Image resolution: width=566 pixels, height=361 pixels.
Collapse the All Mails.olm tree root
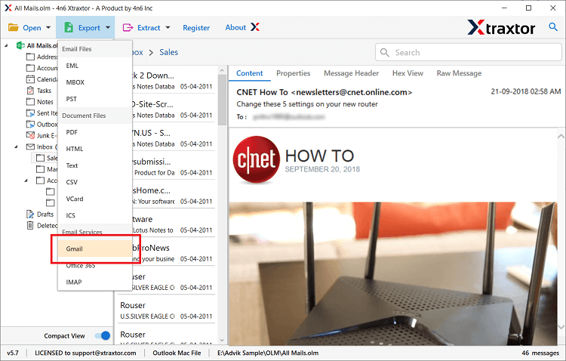[x=6, y=45]
